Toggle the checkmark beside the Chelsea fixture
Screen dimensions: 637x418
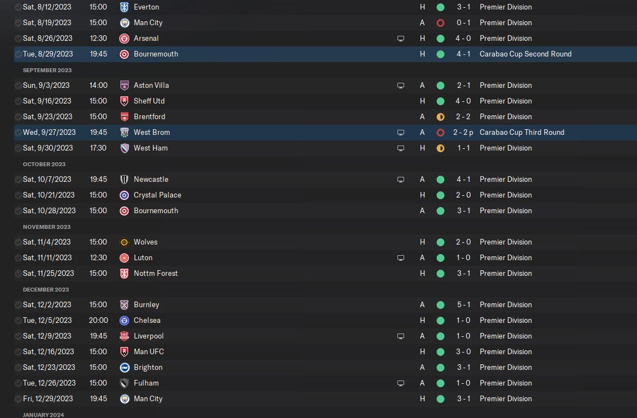pos(18,321)
